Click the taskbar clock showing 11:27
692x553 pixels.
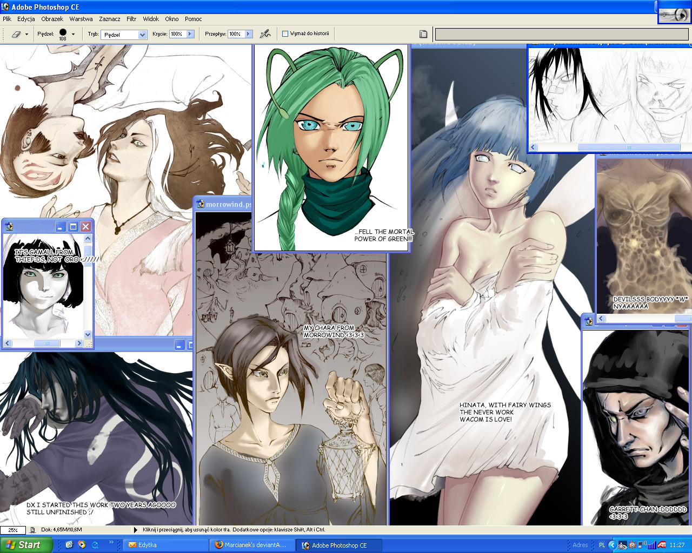[677, 545]
